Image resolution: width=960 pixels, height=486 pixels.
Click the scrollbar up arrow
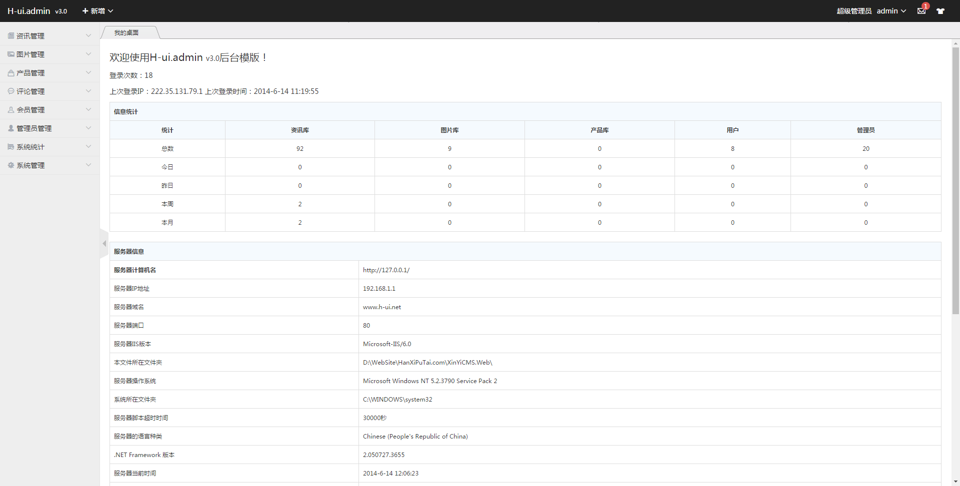coord(955,43)
